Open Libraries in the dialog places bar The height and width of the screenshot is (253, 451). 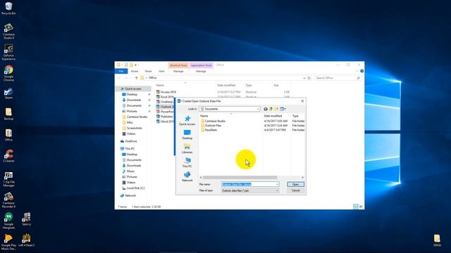(x=187, y=148)
